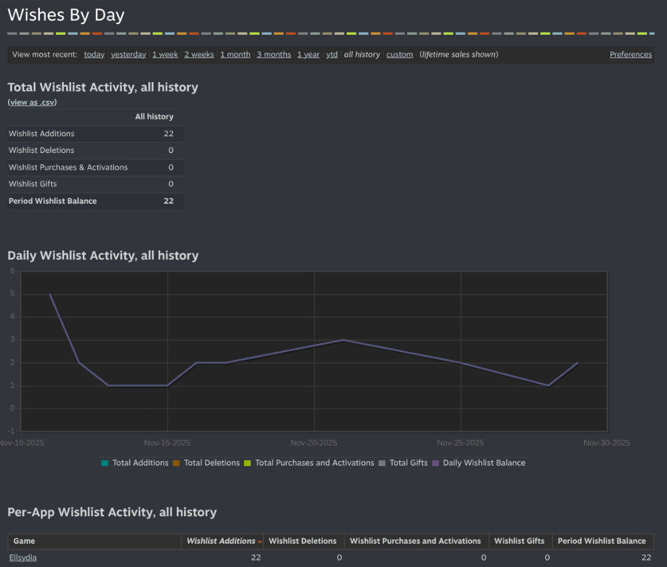667x567 pixels.
Task: Sort table by Wishlist Additions column
Action: click(220, 541)
